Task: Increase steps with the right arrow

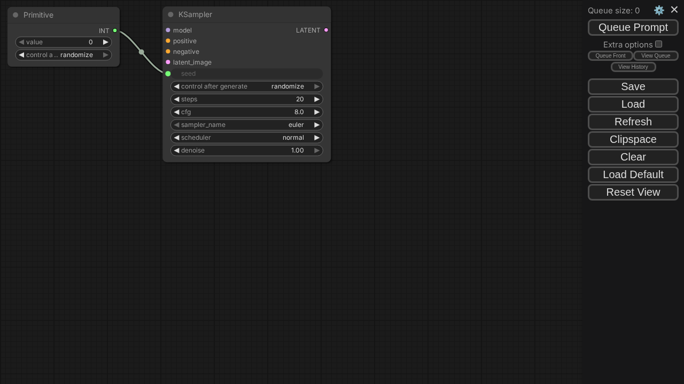Action: click(x=317, y=99)
